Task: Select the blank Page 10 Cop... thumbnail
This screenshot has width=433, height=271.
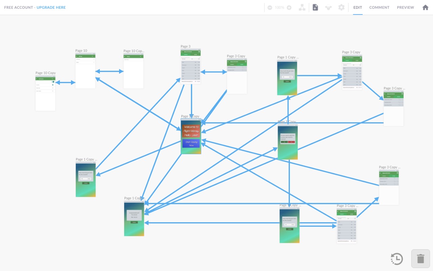Action: click(x=133, y=71)
